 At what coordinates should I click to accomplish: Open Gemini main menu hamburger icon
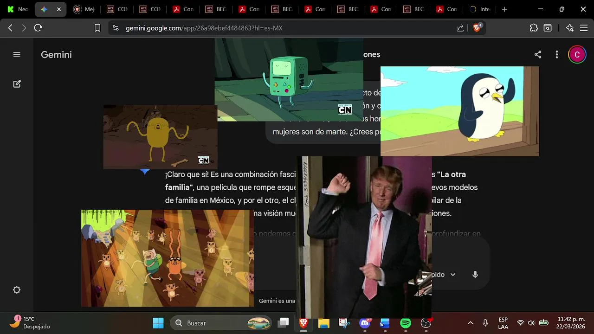(x=17, y=54)
